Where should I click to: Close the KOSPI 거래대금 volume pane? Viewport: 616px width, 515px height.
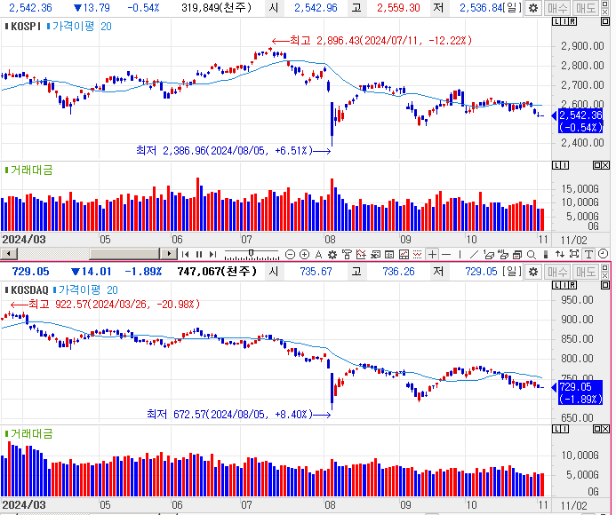click(x=605, y=165)
